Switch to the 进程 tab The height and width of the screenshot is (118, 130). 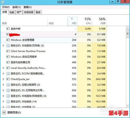[x=4, y=12]
